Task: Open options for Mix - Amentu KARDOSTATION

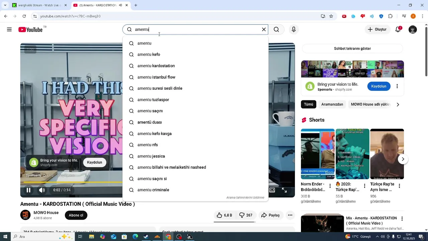Action: pos(402,219)
